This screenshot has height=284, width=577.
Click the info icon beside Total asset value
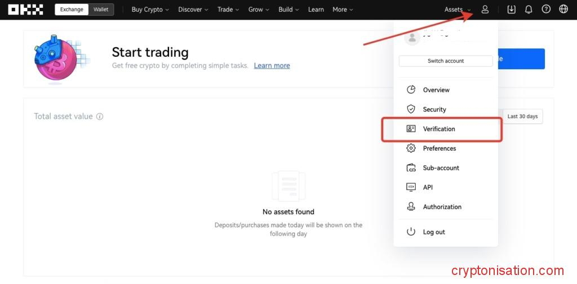[x=100, y=117]
